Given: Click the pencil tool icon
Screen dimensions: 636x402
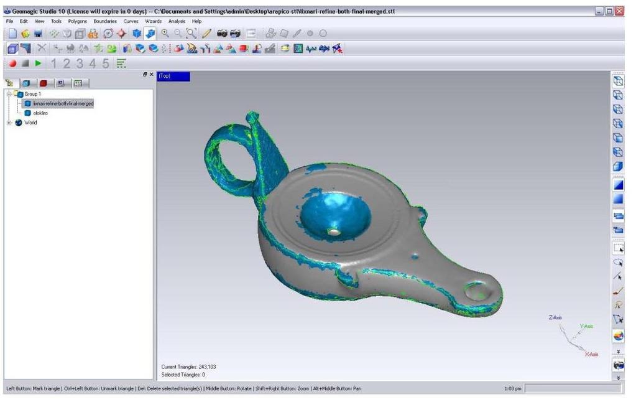Looking at the screenshot, I should (207, 34).
